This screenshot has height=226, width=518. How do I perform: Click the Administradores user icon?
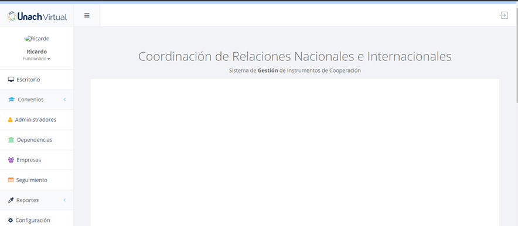(10, 120)
